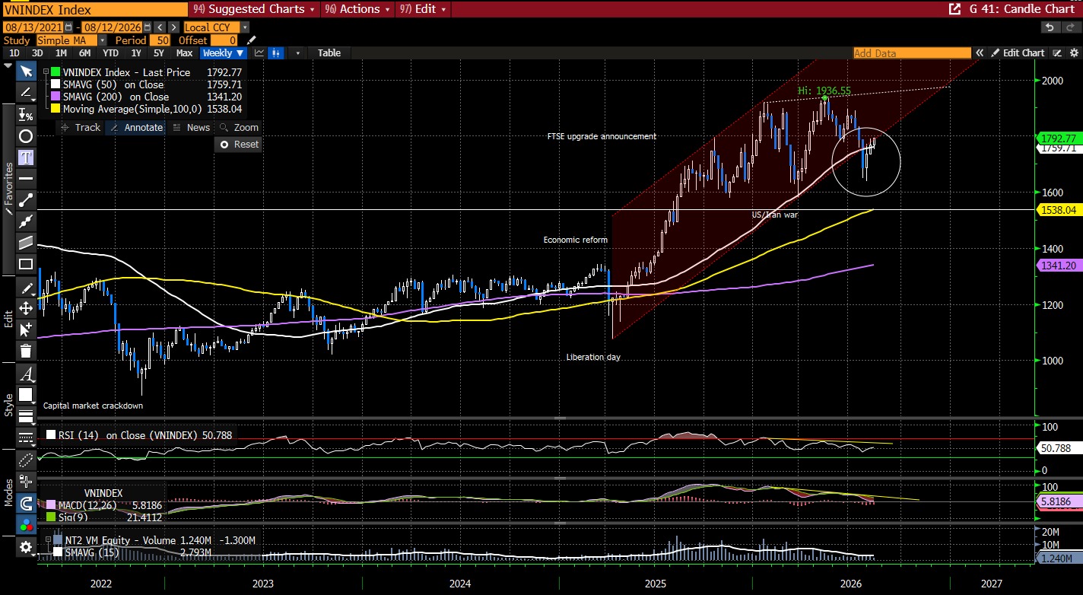Select the move annotation tool
This screenshot has width=1083, height=595.
pyautogui.click(x=26, y=308)
